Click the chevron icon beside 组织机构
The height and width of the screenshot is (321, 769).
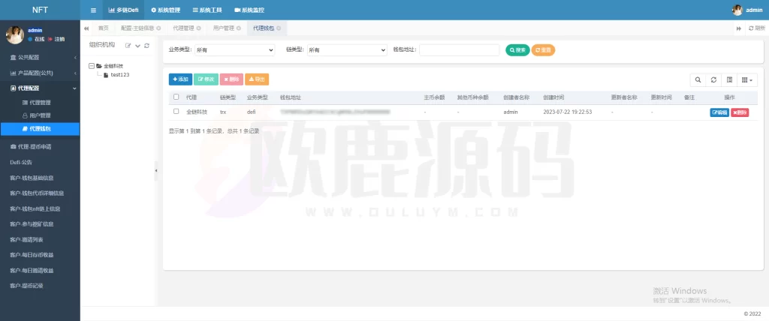138,46
